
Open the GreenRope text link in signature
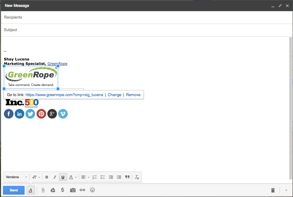pyautogui.click(x=57, y=64)
